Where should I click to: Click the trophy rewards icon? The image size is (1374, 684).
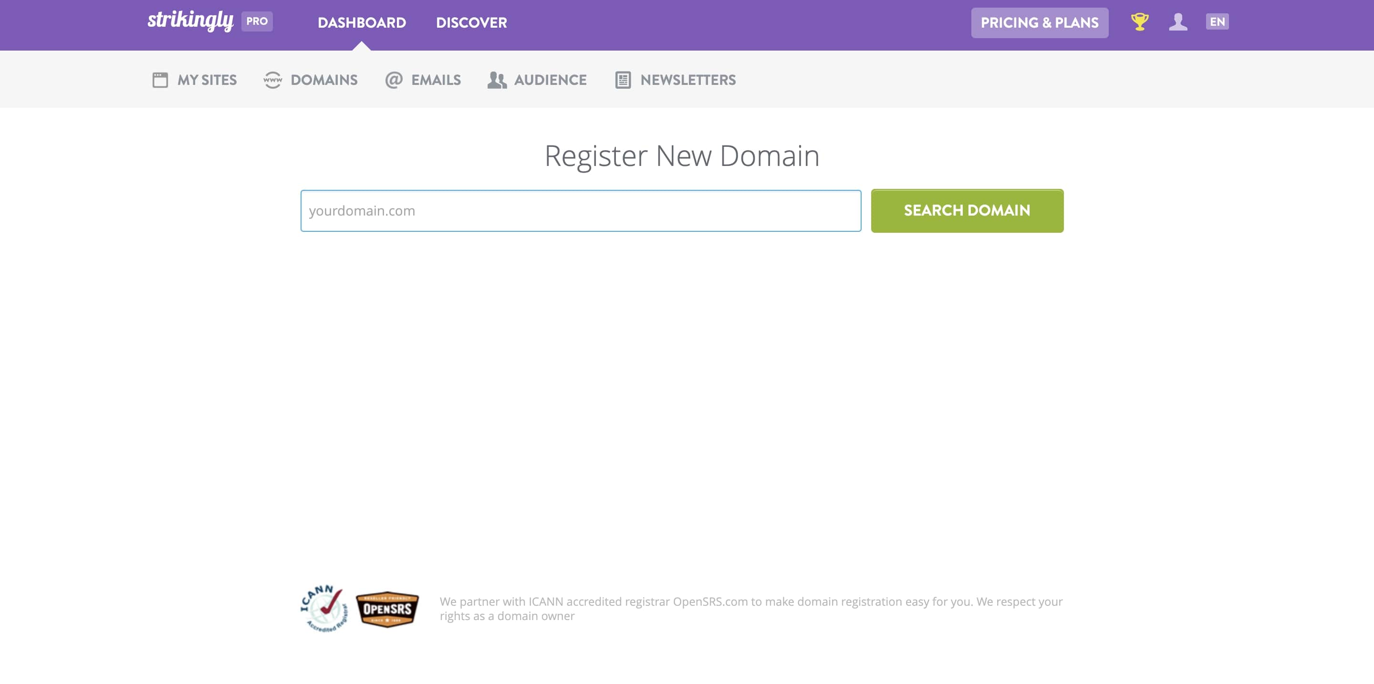tap(1139, 22)
